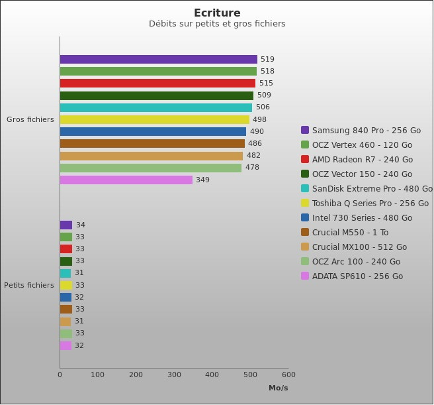The image size is (434, 405).
Task: Click the value label '519'
Action: (267, 59)
